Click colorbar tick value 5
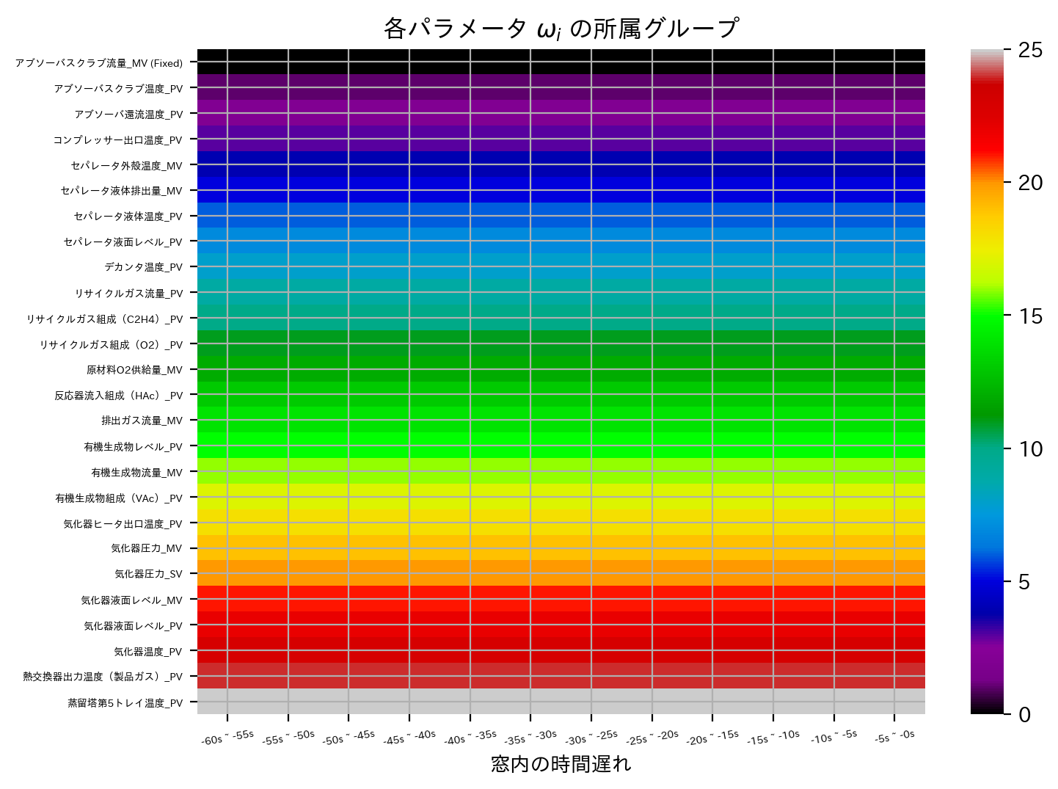 (x=1024, y=582)
